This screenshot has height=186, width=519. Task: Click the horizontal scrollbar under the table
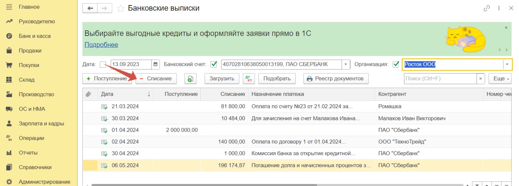(x=204, y=185)
